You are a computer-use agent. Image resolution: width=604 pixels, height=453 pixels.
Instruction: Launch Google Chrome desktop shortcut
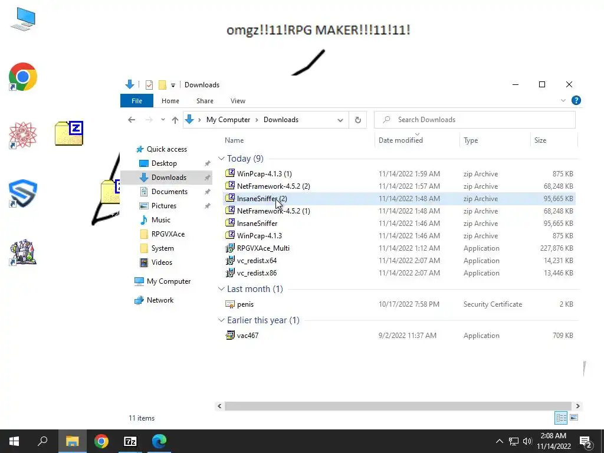[x=23, y=77]
